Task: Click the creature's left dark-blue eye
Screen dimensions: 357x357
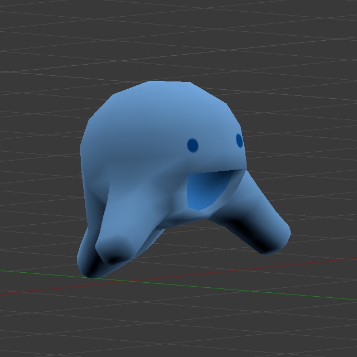Action: (192, 146)
